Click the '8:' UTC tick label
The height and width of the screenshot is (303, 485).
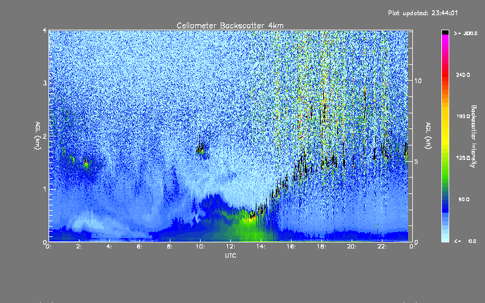tap(170, 247)
